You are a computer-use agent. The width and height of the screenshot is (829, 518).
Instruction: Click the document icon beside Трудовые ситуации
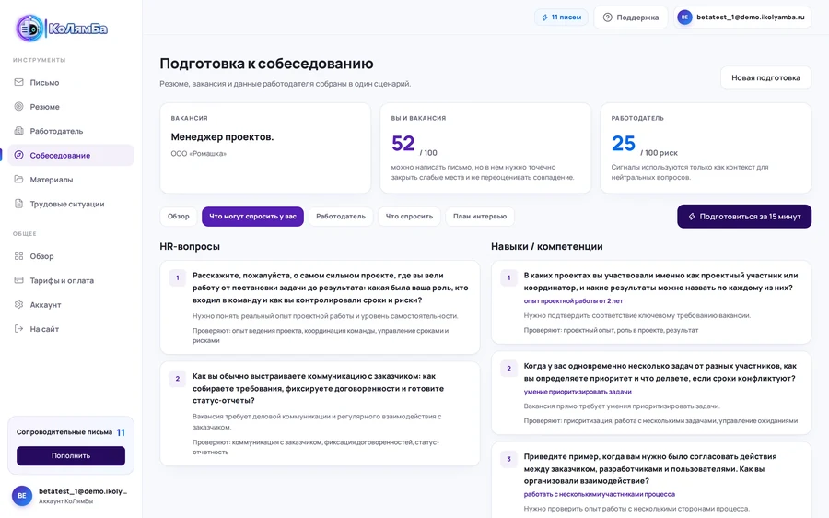click(x=19, y=204)
